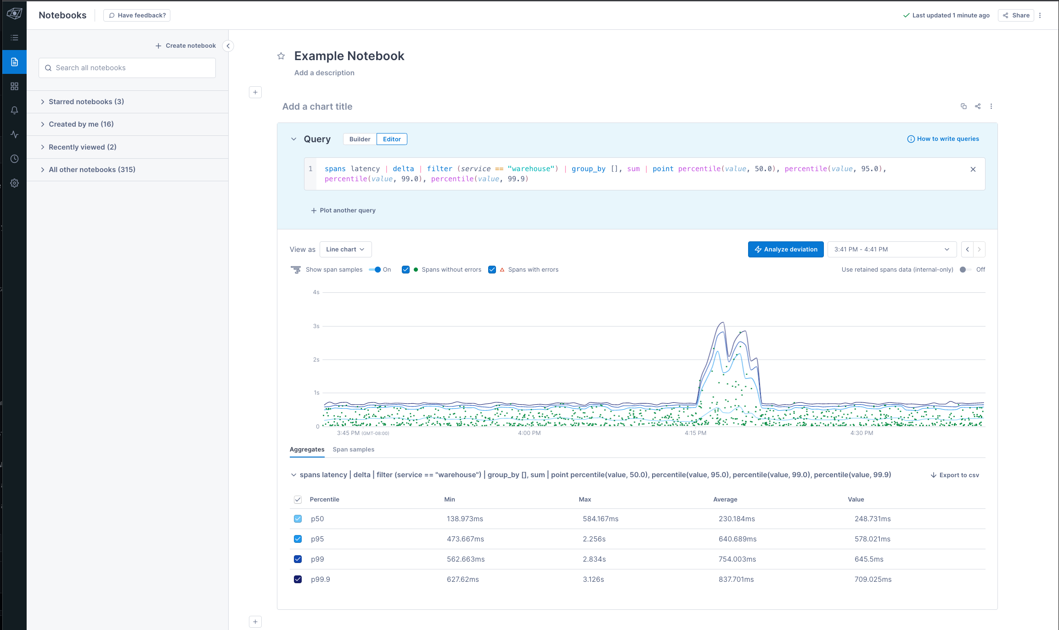Click Analyze deviation button
The height and width of the screenshot is (630, 1059).
tap(785, 250)
